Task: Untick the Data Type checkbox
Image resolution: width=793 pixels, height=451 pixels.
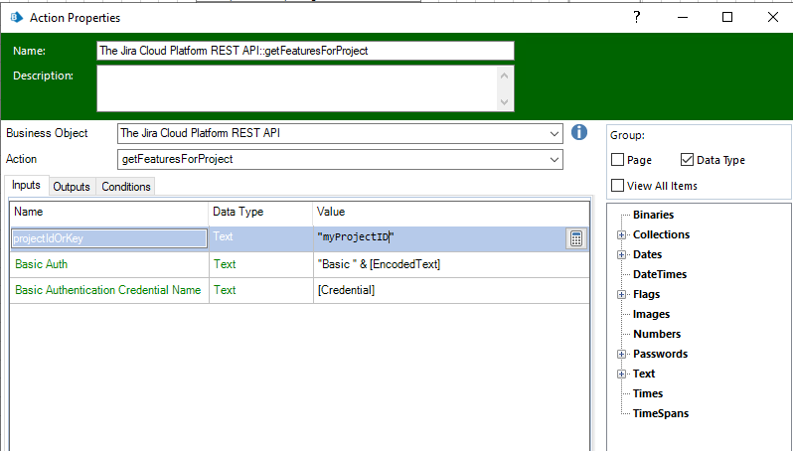Action: [688, 160]
